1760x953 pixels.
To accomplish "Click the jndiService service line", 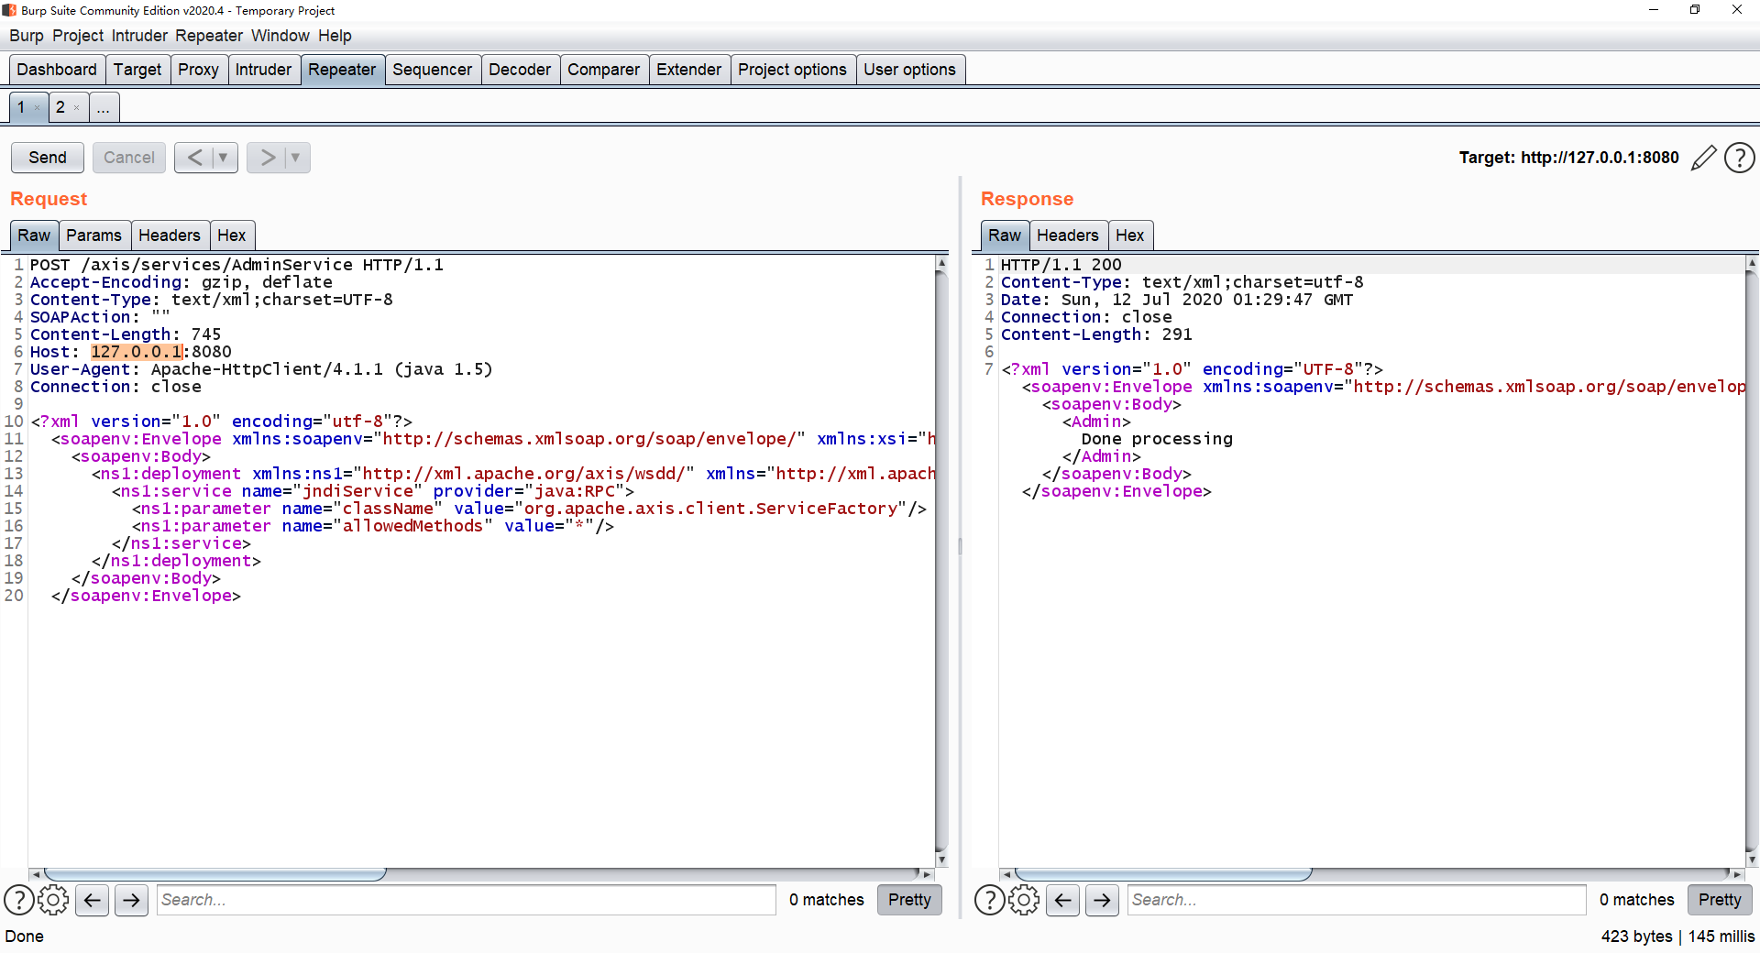I will tap(372, 491).
